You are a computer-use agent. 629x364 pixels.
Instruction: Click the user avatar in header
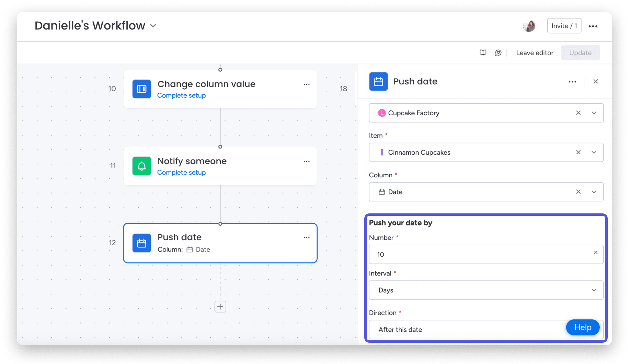(x=529, y=26)
